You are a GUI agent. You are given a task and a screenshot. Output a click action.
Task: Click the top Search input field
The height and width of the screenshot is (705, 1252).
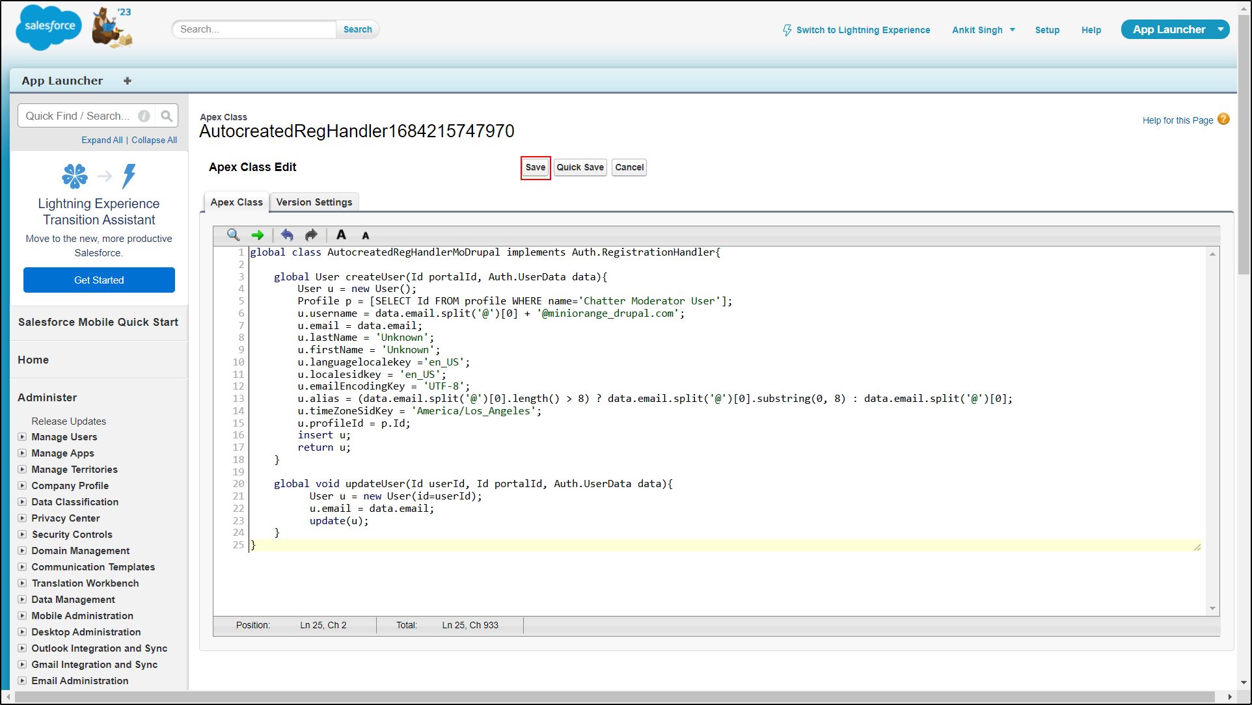[254, 29]
